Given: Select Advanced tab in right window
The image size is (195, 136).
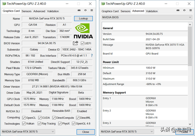Looking at the screenshot, I should tap(138, 11).
